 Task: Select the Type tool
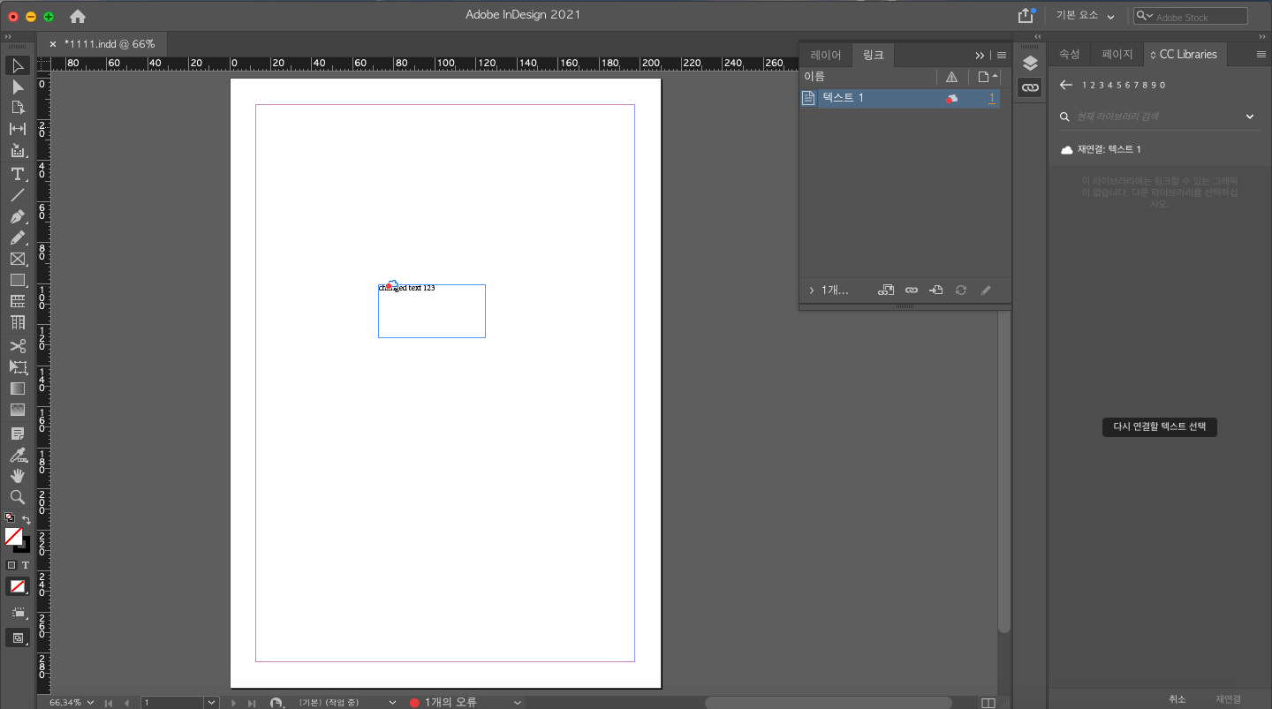(x=17, y=174)
